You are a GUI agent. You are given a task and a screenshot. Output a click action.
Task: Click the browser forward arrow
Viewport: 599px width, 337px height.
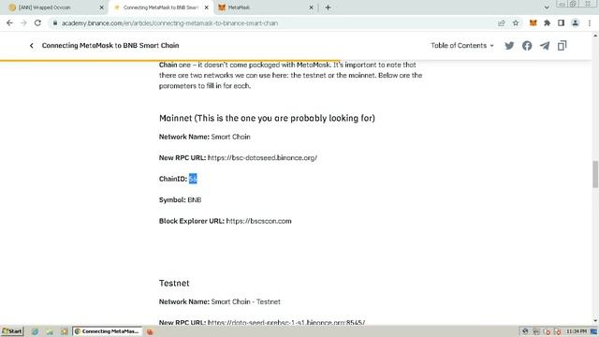click(23, 22)
